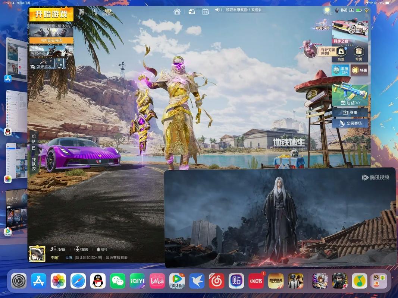This screenshot has width=398, height=298.
Task: Open the blue bird Xunlei app
Action: point(197,281)
